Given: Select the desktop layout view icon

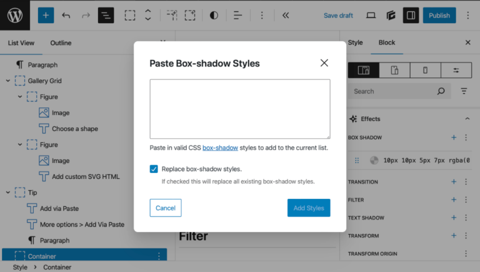Looking at the screenshot, I should (x=364, y=70).
